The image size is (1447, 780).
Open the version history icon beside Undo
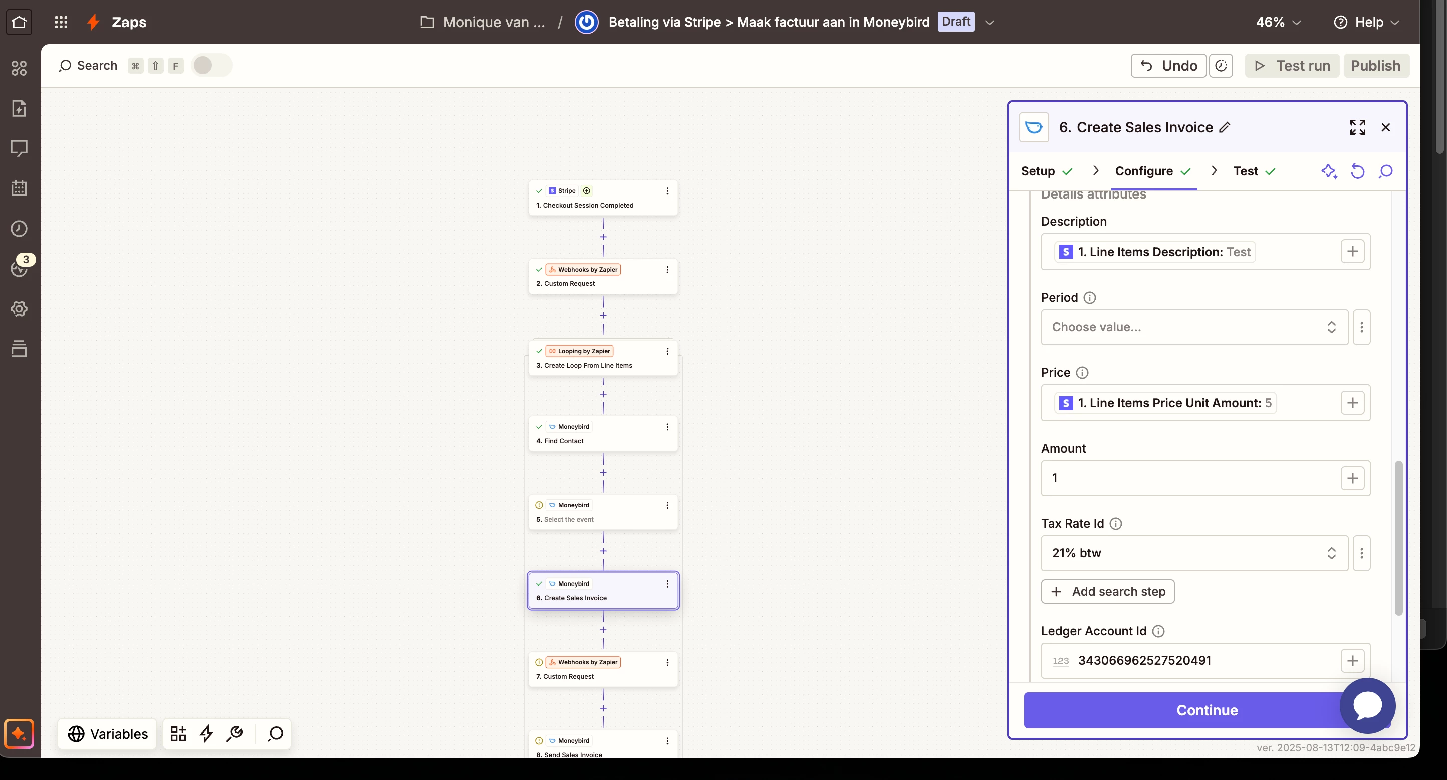(1221, 66)
